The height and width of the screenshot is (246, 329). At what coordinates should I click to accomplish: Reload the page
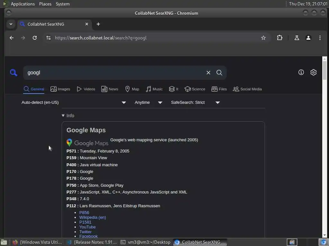pyautogui.click(x=35, y=38)
